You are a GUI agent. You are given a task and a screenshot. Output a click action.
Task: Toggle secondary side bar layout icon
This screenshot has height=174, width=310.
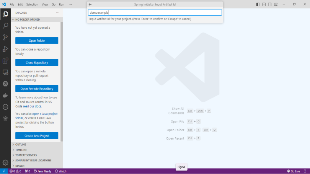(270, 4)
